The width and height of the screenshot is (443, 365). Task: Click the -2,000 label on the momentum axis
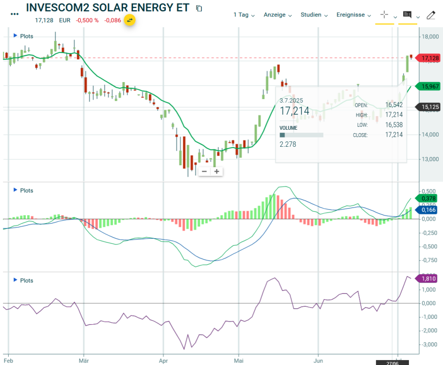click(x=428, y=330)
